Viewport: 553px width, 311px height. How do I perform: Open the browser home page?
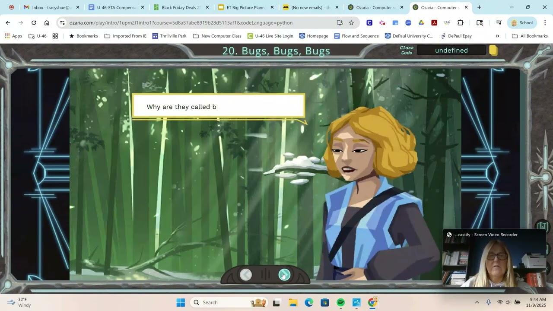[47, 23]
